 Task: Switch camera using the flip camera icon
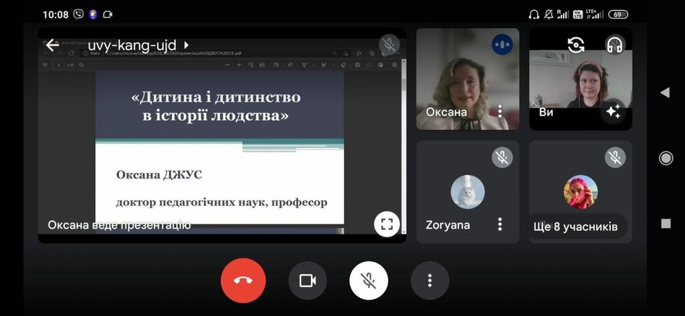coord(576,45)
